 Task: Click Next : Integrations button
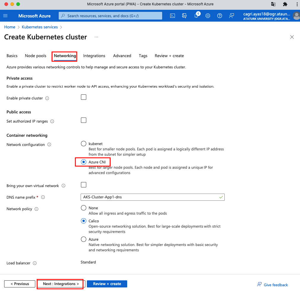[x=61, y=284]
